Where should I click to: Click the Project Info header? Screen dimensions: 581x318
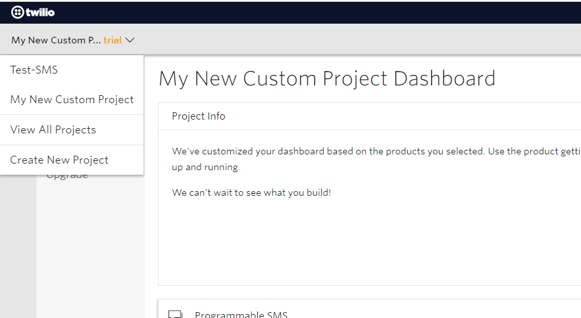198,116
